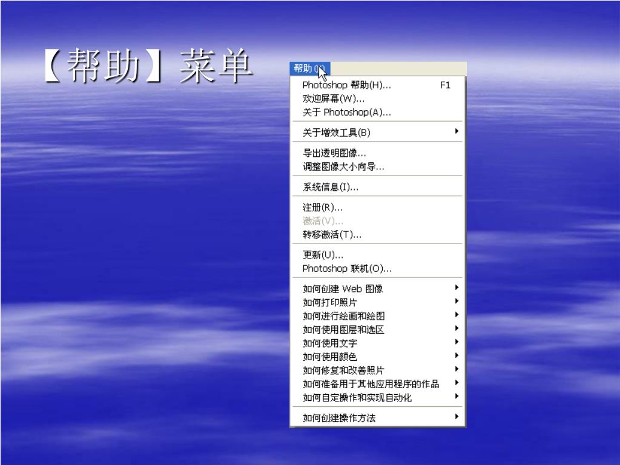Screen dimensions: 620x465
Task: Expand arrow beside 如何修复和改善照片
Action: pyautogui.click(x=457, y=369)
